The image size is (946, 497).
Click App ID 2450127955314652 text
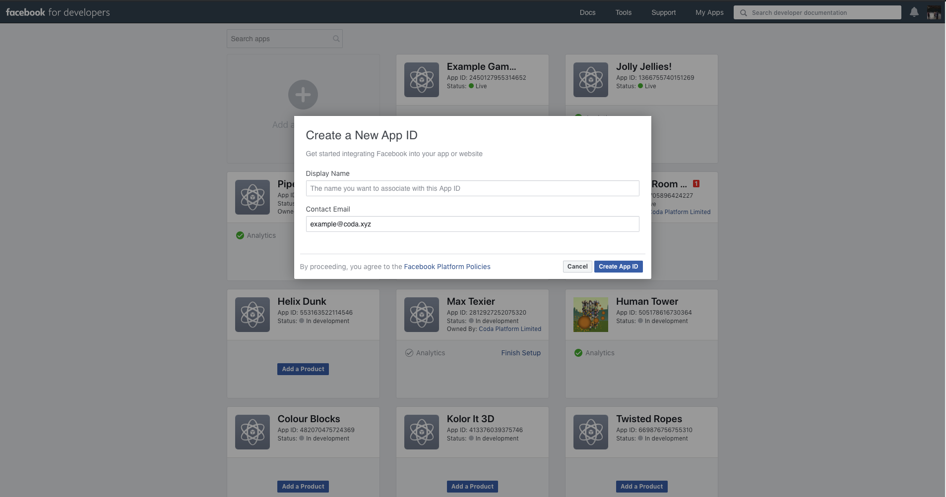pyautogui.click(x=486, y=78)
